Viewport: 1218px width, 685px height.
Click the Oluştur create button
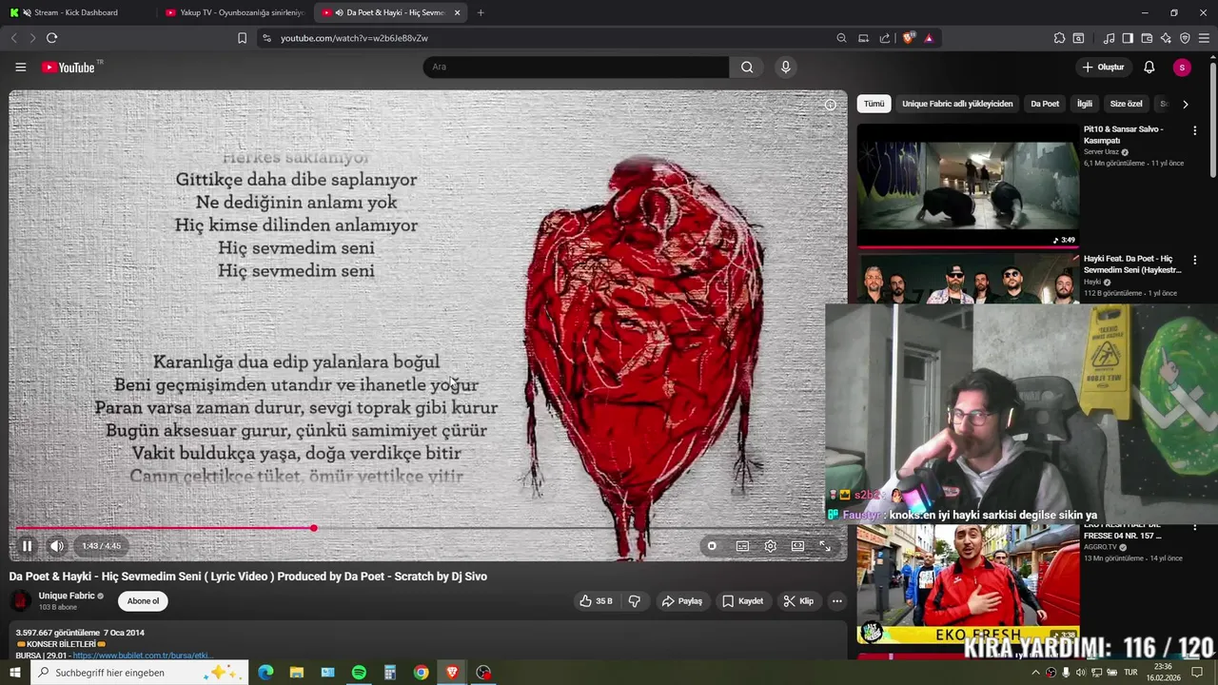pos(1103,68)
